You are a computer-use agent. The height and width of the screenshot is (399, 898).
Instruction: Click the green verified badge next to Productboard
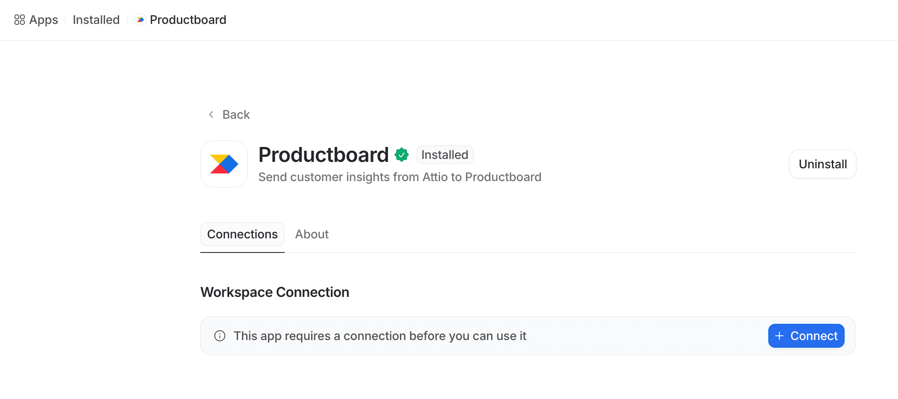coord(401,155)
